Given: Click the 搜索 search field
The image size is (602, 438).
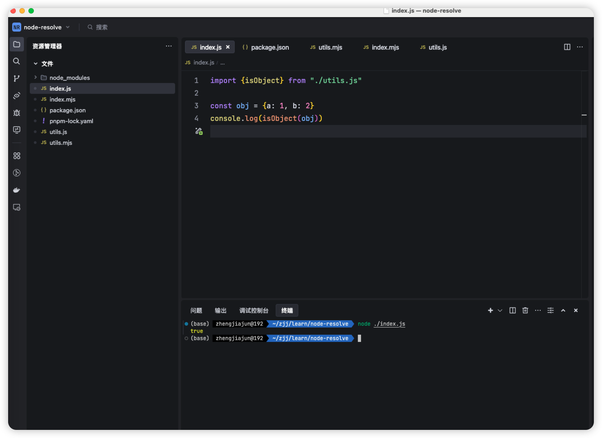Looking at the screenshot, I should point(102,27).
